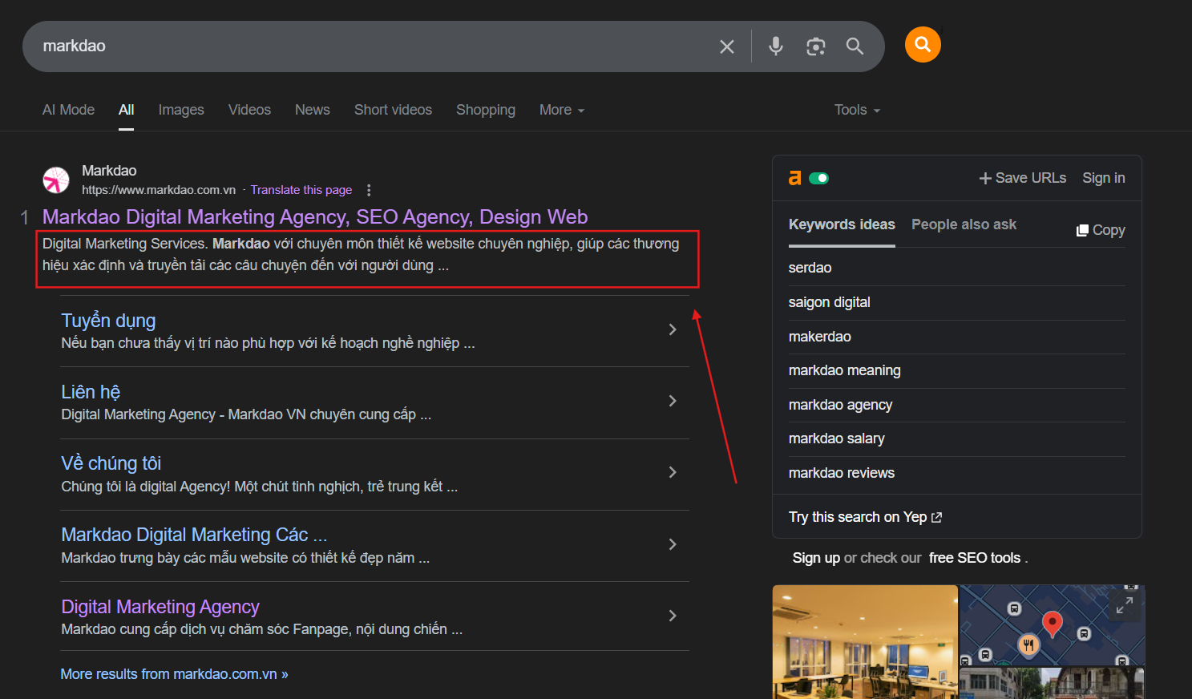
Task: Open the More dropdown in search tabs
Action: (x=561, y=110)
